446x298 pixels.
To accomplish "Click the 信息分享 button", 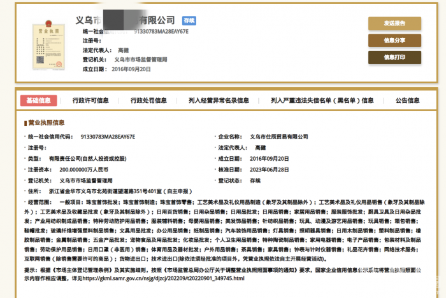I will click(394, 40).
